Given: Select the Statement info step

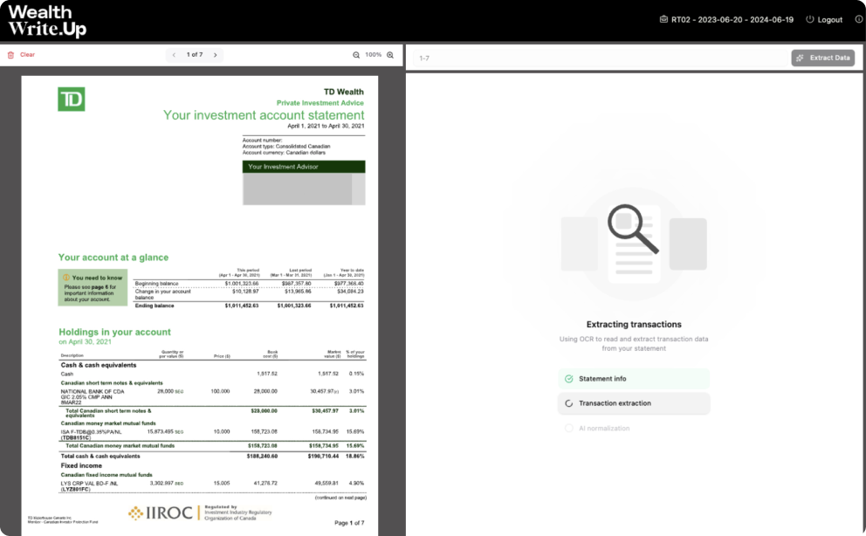Looking at the screenshot, I should tap(634, 379).
